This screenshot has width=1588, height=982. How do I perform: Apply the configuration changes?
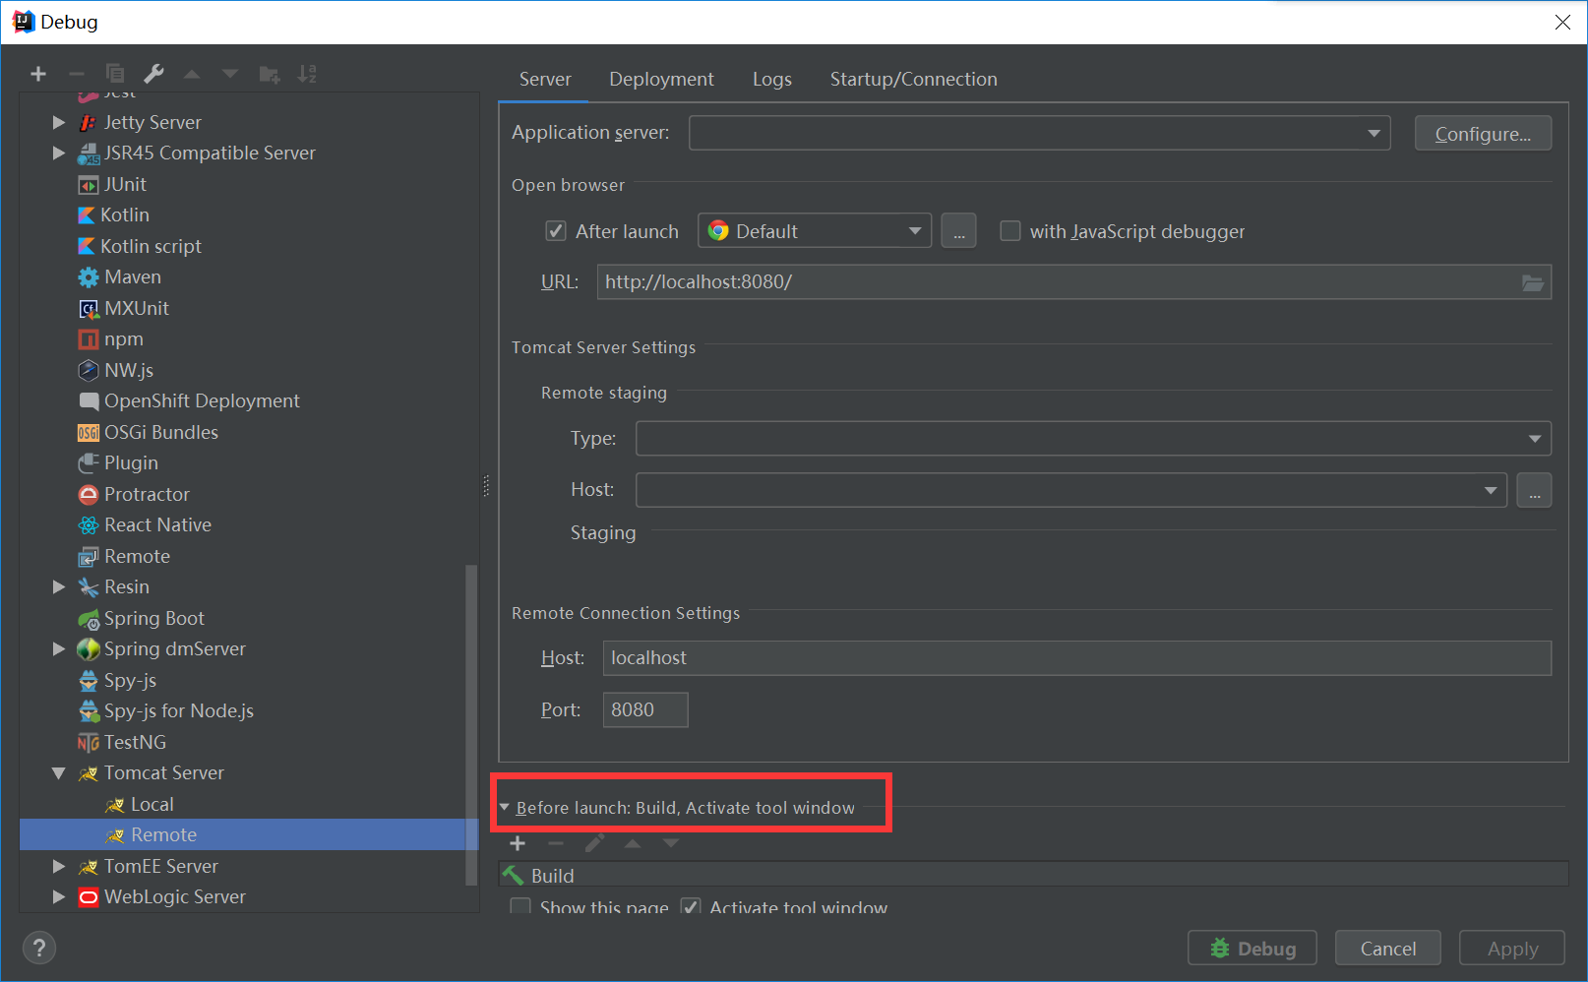[1511, 948]
